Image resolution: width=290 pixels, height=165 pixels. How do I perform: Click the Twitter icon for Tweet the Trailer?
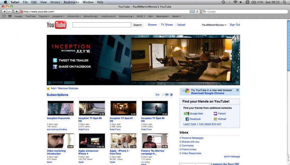tap(55, 60)
